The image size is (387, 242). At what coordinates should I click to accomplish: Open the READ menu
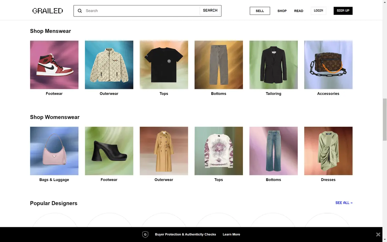click(298, 11)
